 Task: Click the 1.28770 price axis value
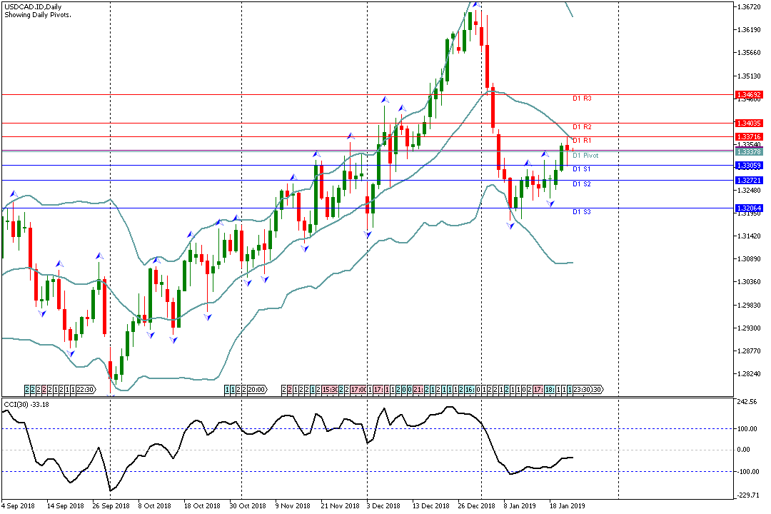(x=749, y=351)
